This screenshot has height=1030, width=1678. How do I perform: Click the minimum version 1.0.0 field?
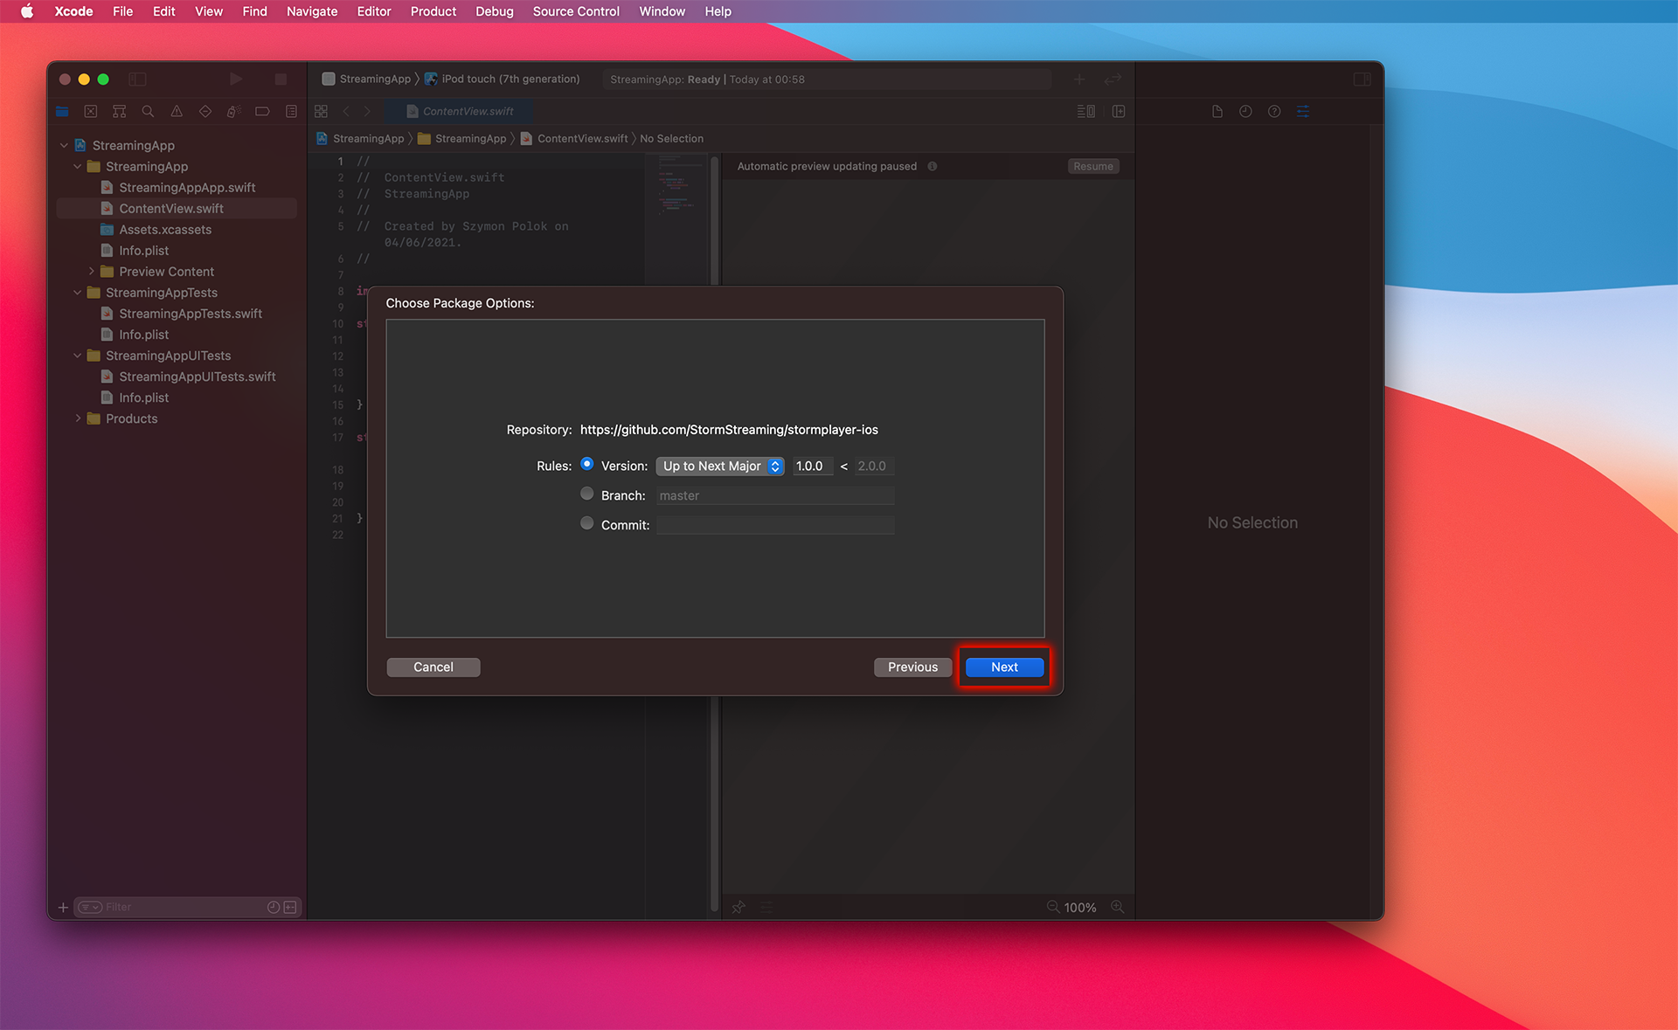click(812, 466)
